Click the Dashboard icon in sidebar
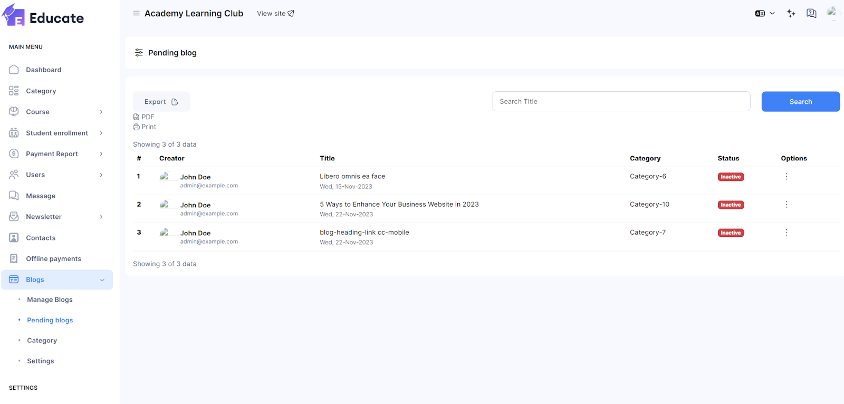This screenshot has width=844, height=404. (x=14, y=70)
